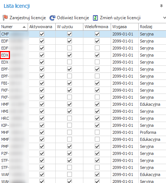166x183 pixels.
Task: Uncheck Aktywowana for the CMF license
Action: (42, 34)
